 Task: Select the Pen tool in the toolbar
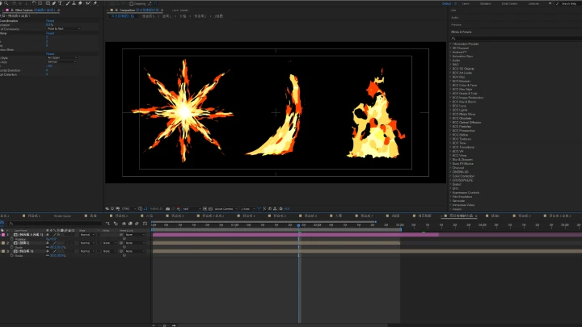(x=54, y=3)
